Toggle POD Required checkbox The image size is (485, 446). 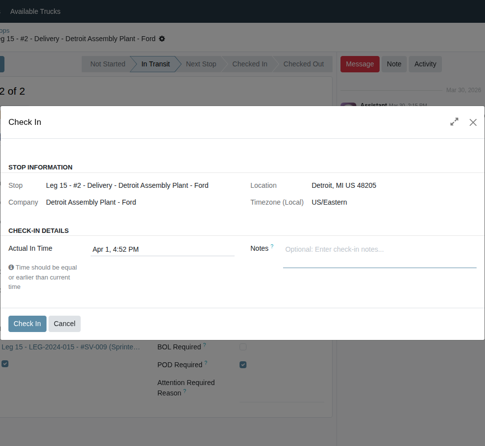tap(243, 365)
